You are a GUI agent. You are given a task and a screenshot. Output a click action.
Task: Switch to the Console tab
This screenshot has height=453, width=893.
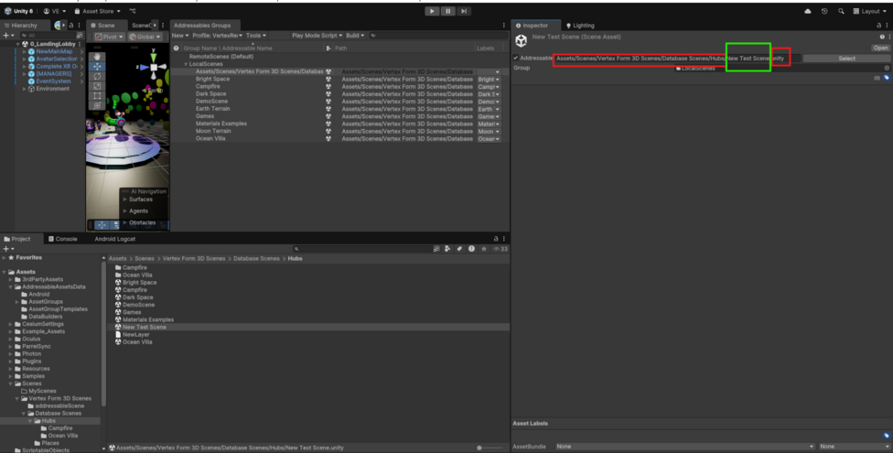click(66, 239)
